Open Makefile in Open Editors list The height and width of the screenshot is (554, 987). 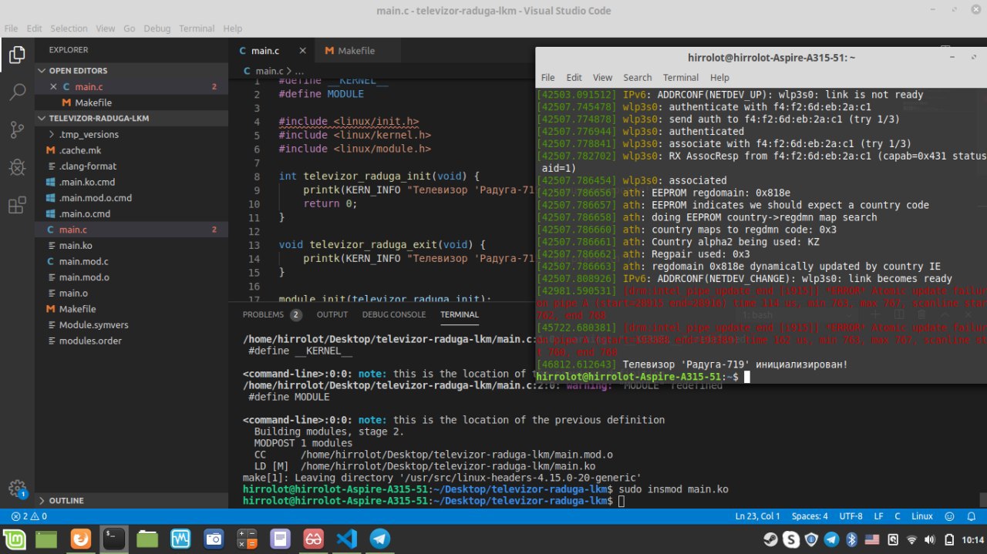(x=93, y=102)
